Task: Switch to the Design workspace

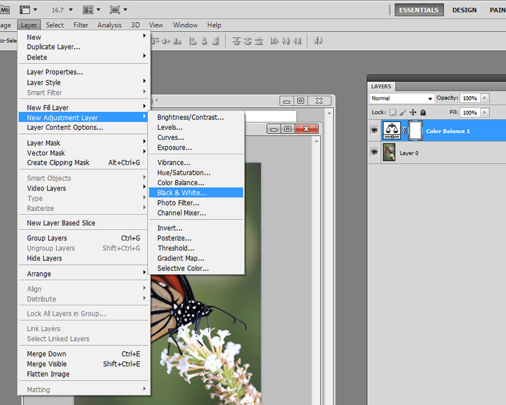Action: tap(464, 10)
